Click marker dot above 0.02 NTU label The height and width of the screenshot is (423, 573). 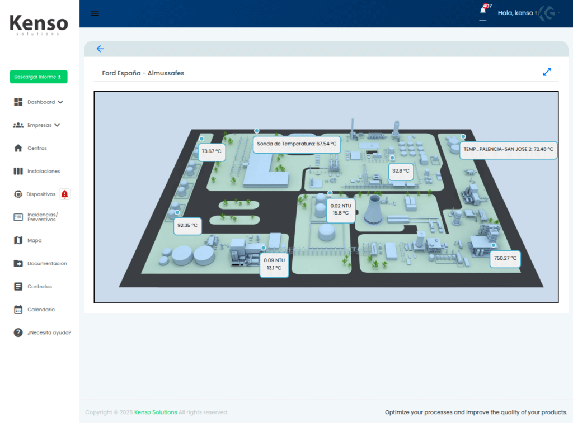click(330, 193)
